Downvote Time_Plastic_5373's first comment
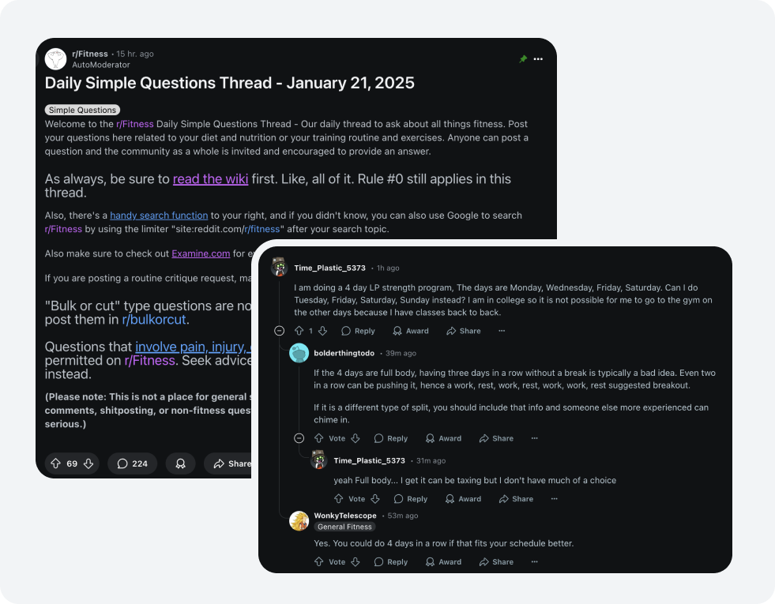 [323, 331]
